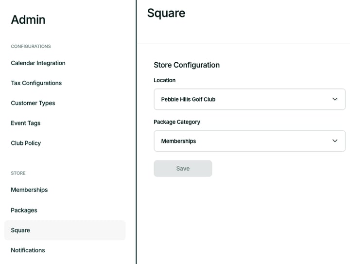Click the Square page title
The width and height of the screenshot is (350, 264).
click(x=166, y=13)
